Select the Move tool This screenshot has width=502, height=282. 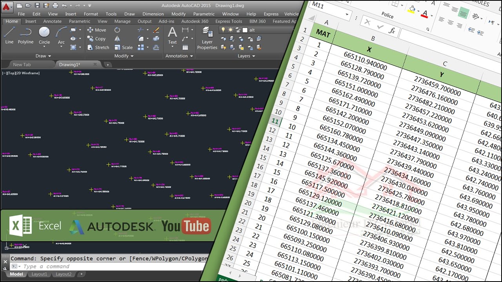point(96,30)
